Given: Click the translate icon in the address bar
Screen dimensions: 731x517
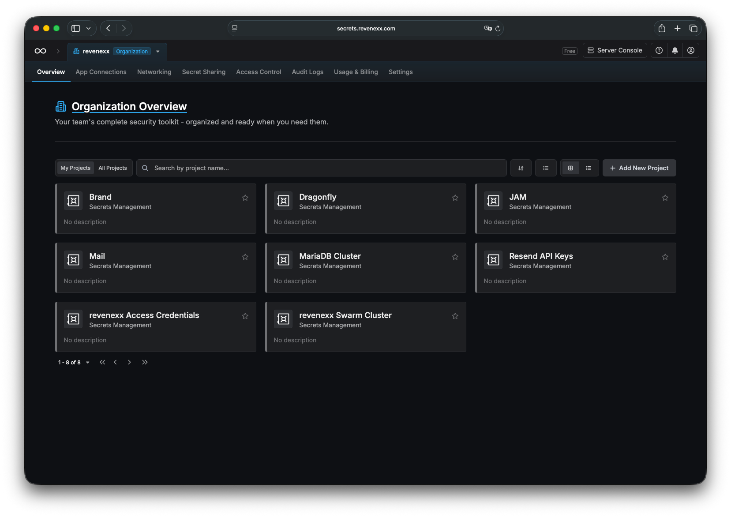Looking at the screenshot, I should click(488, 28).
